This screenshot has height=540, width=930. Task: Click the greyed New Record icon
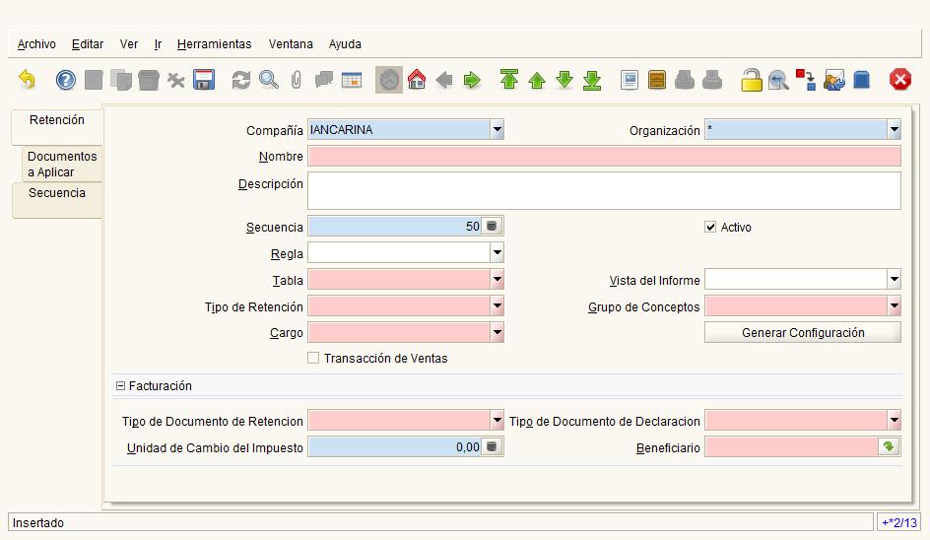coord(94,80)
